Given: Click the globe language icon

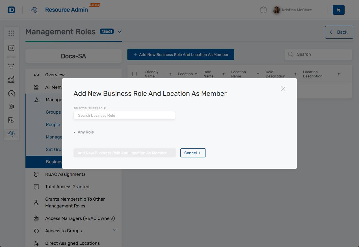Looking at the screenshot, I should [263, 10].
